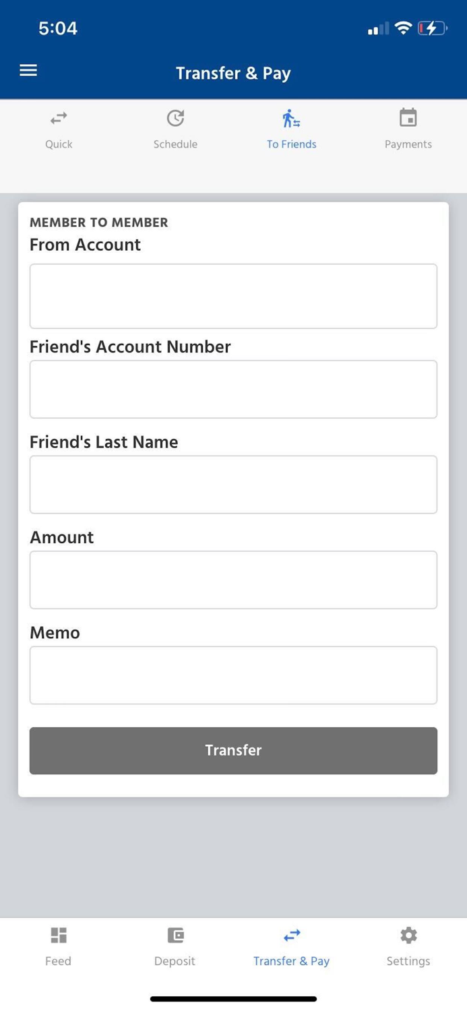Tap the Schedule clock icon
Viewport: 467px width, 1011px height.
[175, 119]
